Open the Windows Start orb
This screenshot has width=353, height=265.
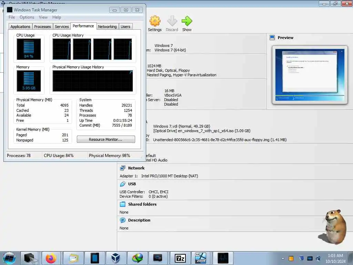tap(9, 258)
